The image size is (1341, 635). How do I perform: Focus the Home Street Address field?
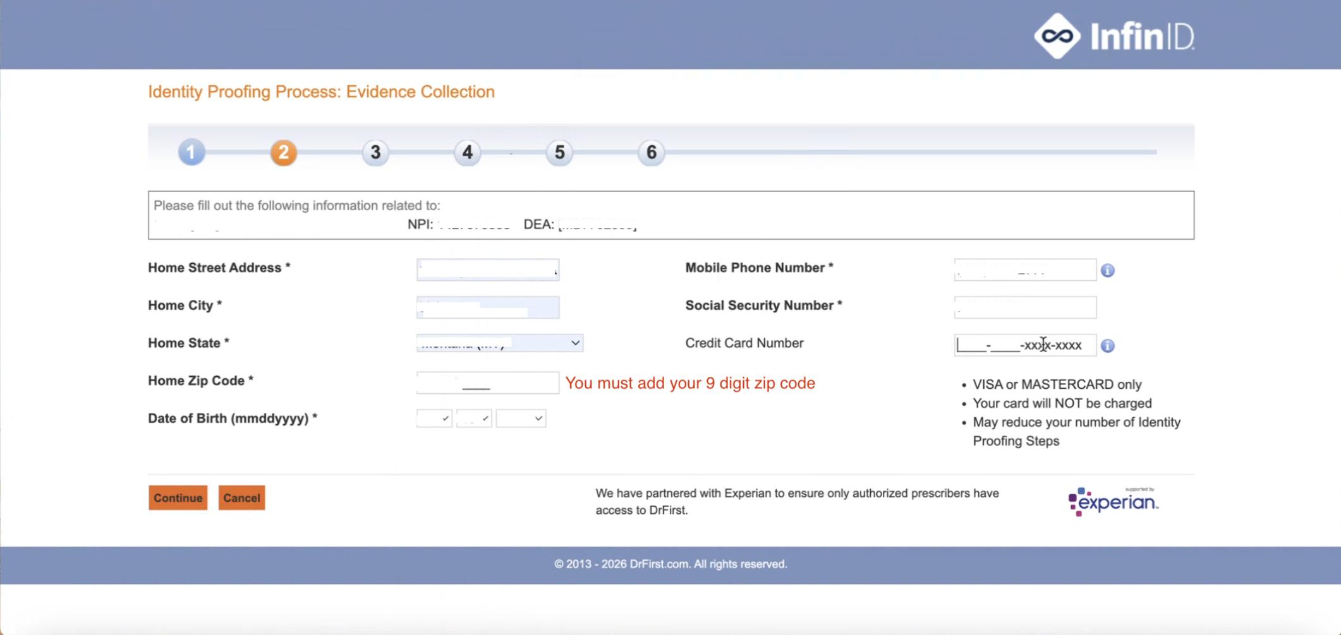coord(488,270)
